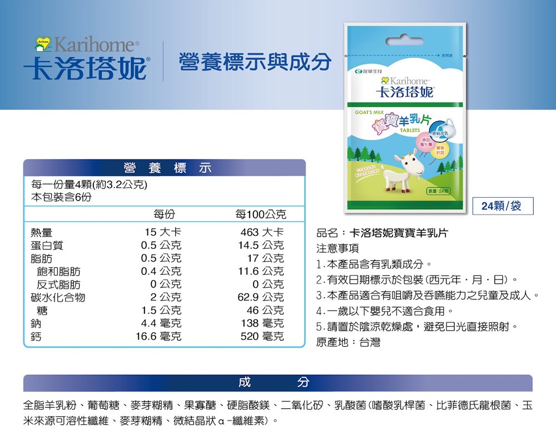Click the 17 公克 fat value

point(266,258)
